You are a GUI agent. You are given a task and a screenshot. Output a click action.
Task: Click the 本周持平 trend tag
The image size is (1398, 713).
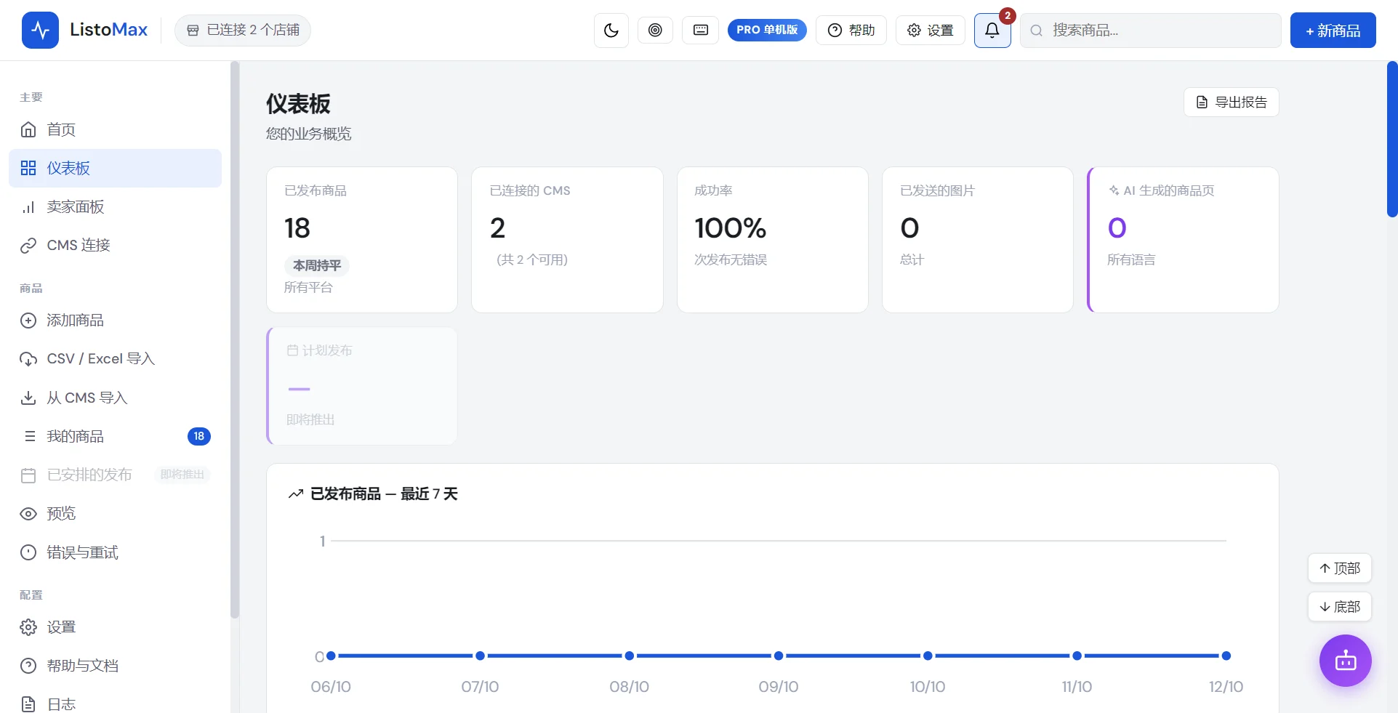[317, 266]
